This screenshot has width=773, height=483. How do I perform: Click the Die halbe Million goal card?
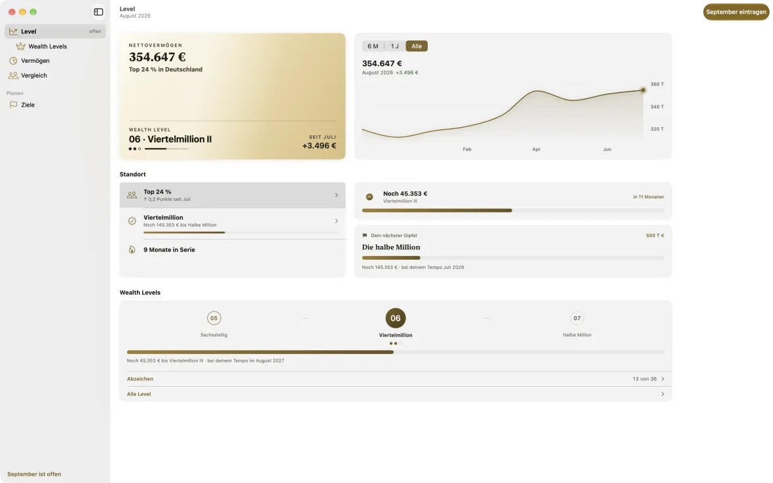(x=513, y=251)
